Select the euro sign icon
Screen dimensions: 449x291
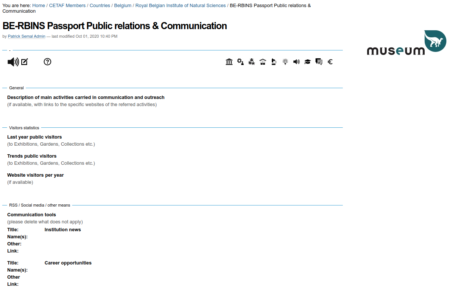click(330, 62)
